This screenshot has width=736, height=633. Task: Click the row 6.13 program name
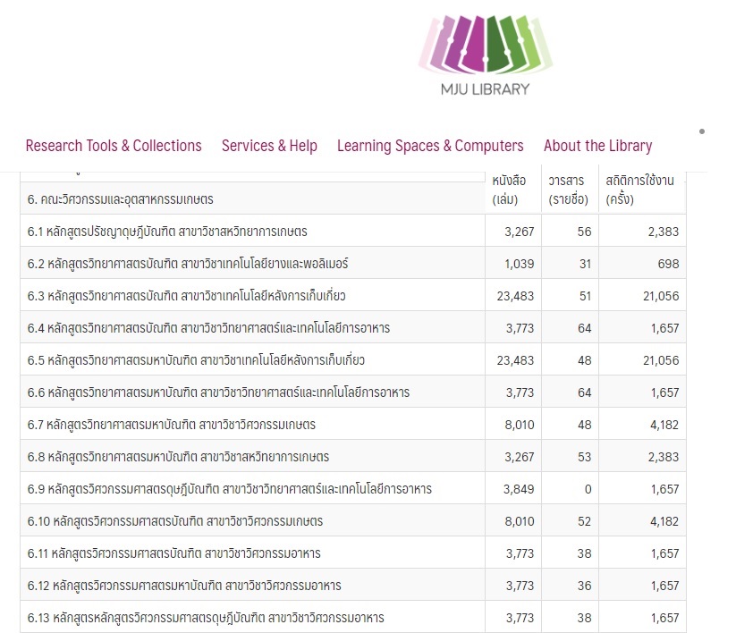coord(206,618)
